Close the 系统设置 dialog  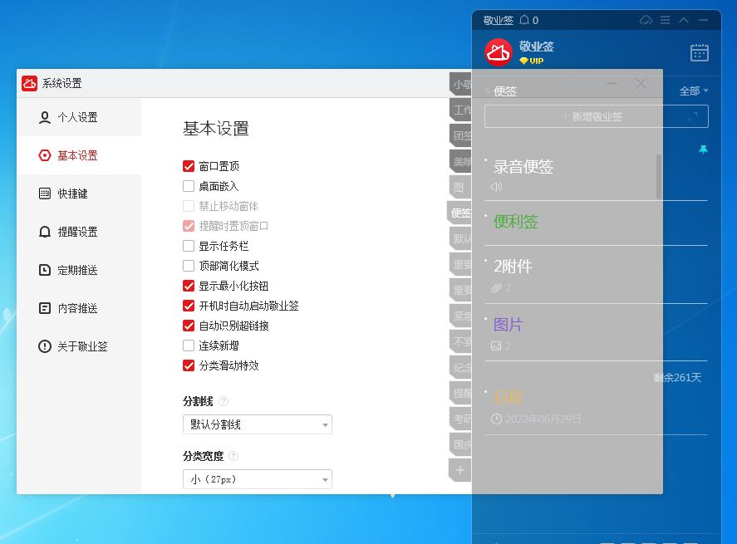click(x=641, y=84)
